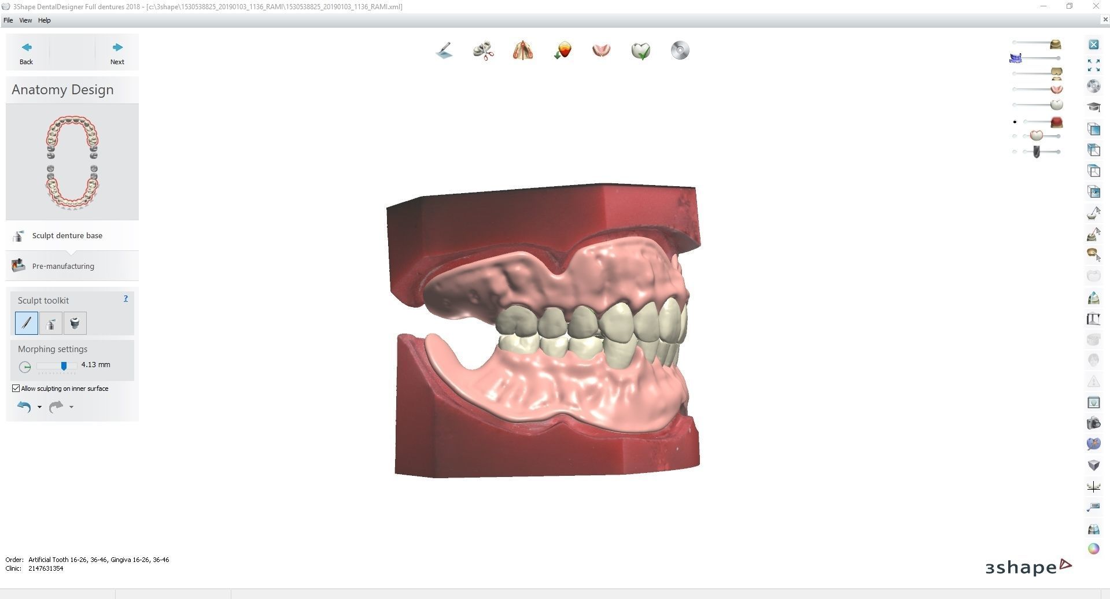
Task: Take a screenshot with camera icon
Action: tap(1094, 423)
